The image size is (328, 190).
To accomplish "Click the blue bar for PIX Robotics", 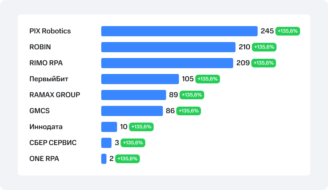I will [179, 31].
